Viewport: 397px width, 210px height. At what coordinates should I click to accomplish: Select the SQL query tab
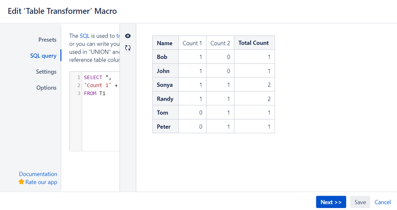coord(43,56)
